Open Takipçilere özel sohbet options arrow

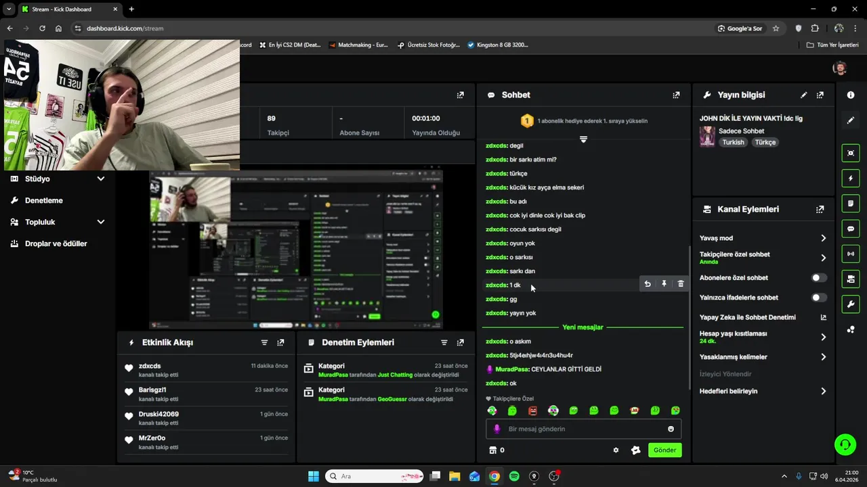(824, 258)
